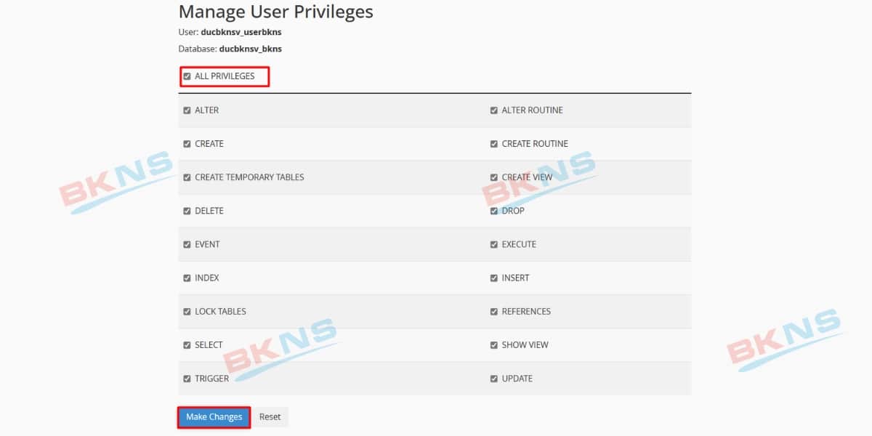Screen dimensions: 872x436
Task: Disable the REFERENCES privilege
Action: 494,311
